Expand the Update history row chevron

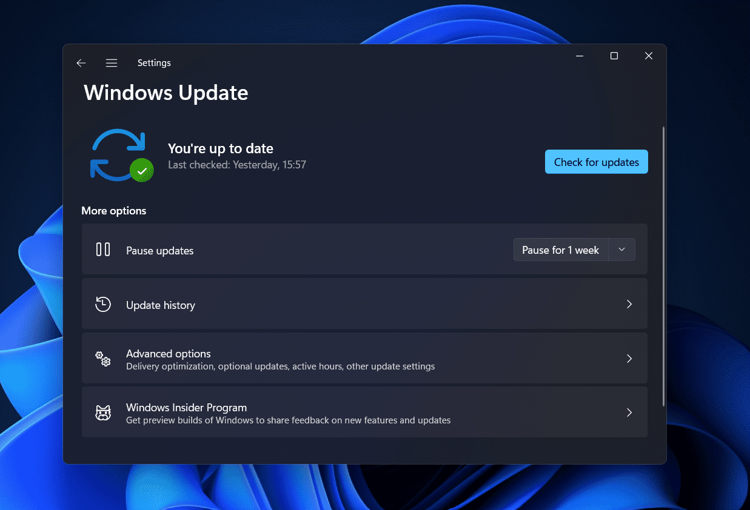(629, 304)
